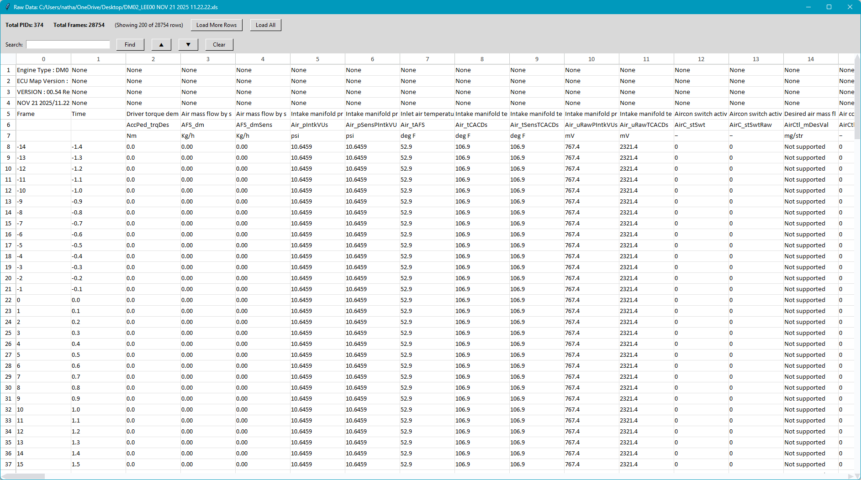Select row header 37
Screen dimensions: 861x480
[8, 464]
